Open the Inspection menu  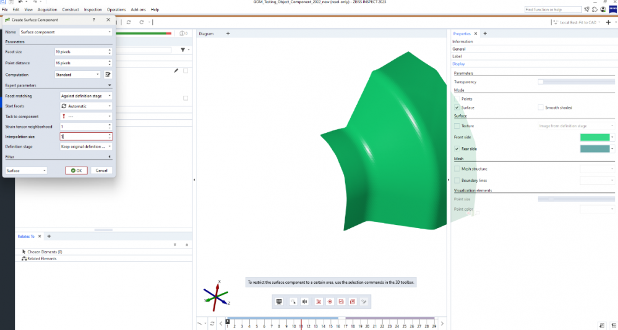point(93,10)
